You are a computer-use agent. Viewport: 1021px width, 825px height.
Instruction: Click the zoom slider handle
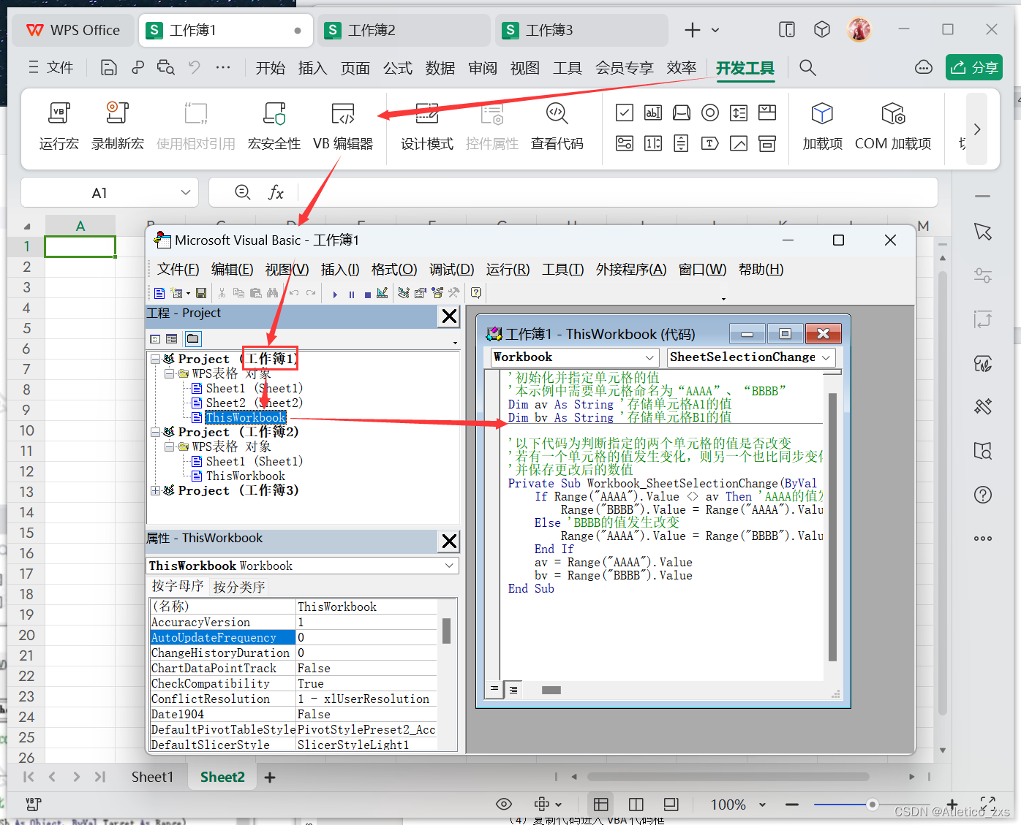(872, 805)
